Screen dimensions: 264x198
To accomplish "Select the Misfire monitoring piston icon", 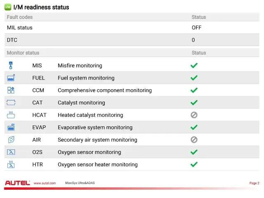I will (x=11, y=65).
